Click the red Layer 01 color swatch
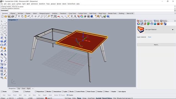Screen dimensions: 176x99 tap(46, 98)
